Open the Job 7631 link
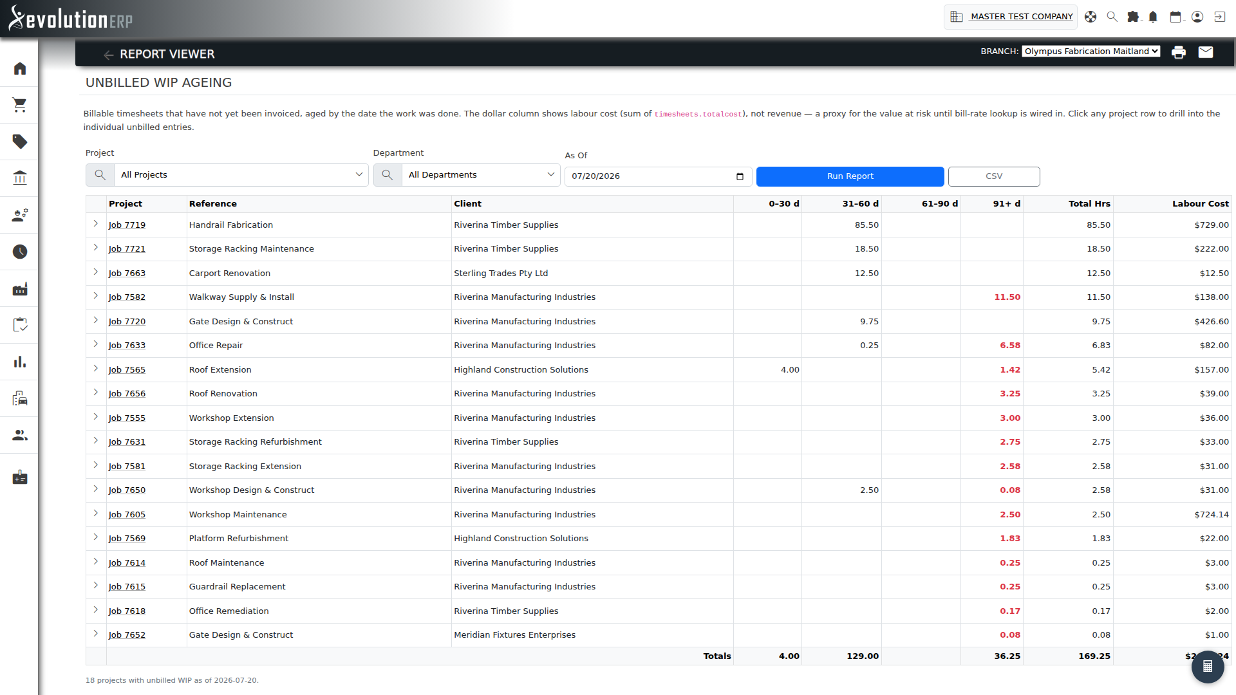 click(x=127, y=442)
